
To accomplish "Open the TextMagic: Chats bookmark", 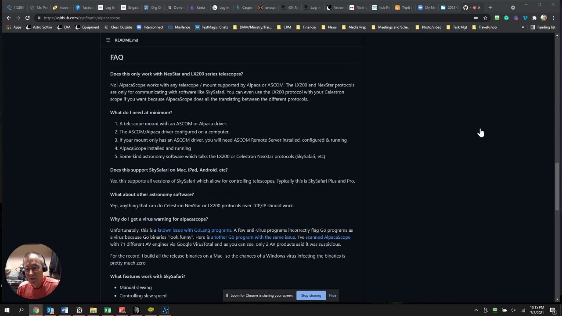I will tap(212, 27).
